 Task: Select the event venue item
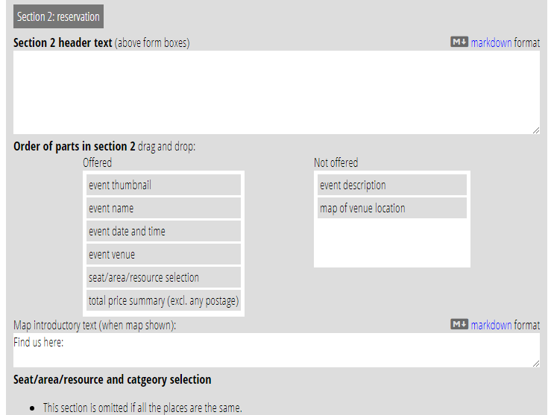click(163, 255)
